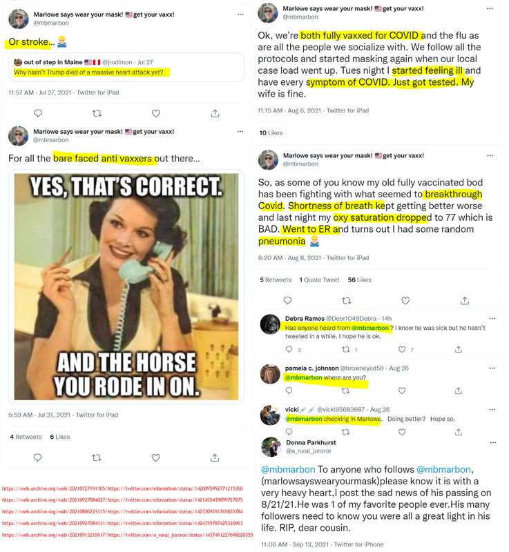Viewport: 509px width, 552px height.
Task: Open more options menu on Aug 6 tweet
Action: [490, 8]
